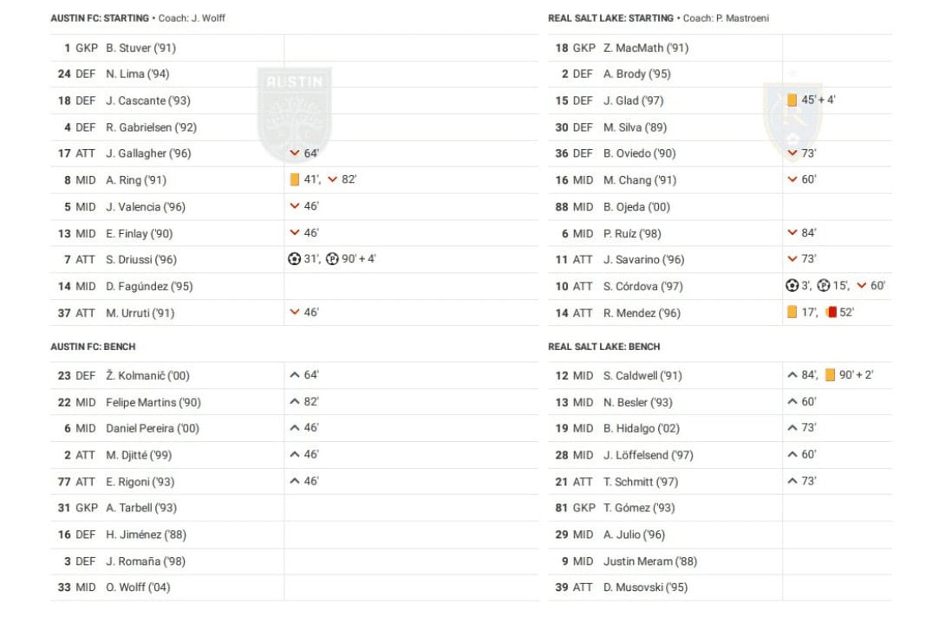Click J. Gallagher's substituted-off arrow at 64'
The image size is (926, 617).
click(x=295, y=153)
